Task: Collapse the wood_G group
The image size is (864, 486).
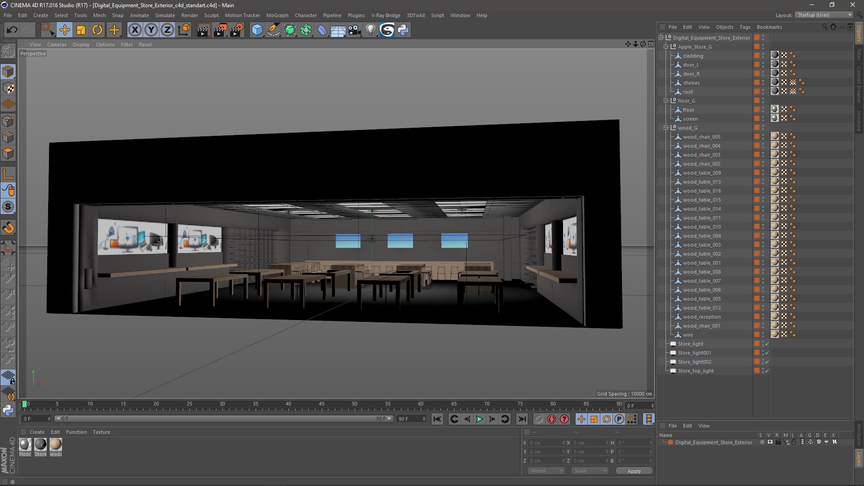Action: pos(666,128)
